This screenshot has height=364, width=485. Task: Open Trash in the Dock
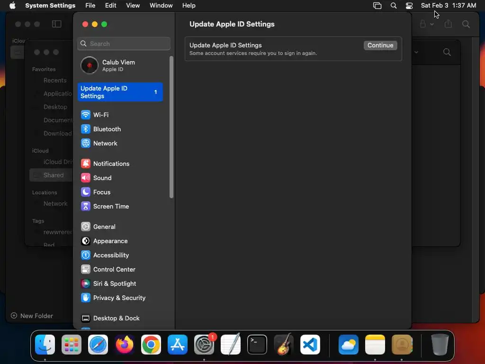pyautogui.click(x=440, y=345)
